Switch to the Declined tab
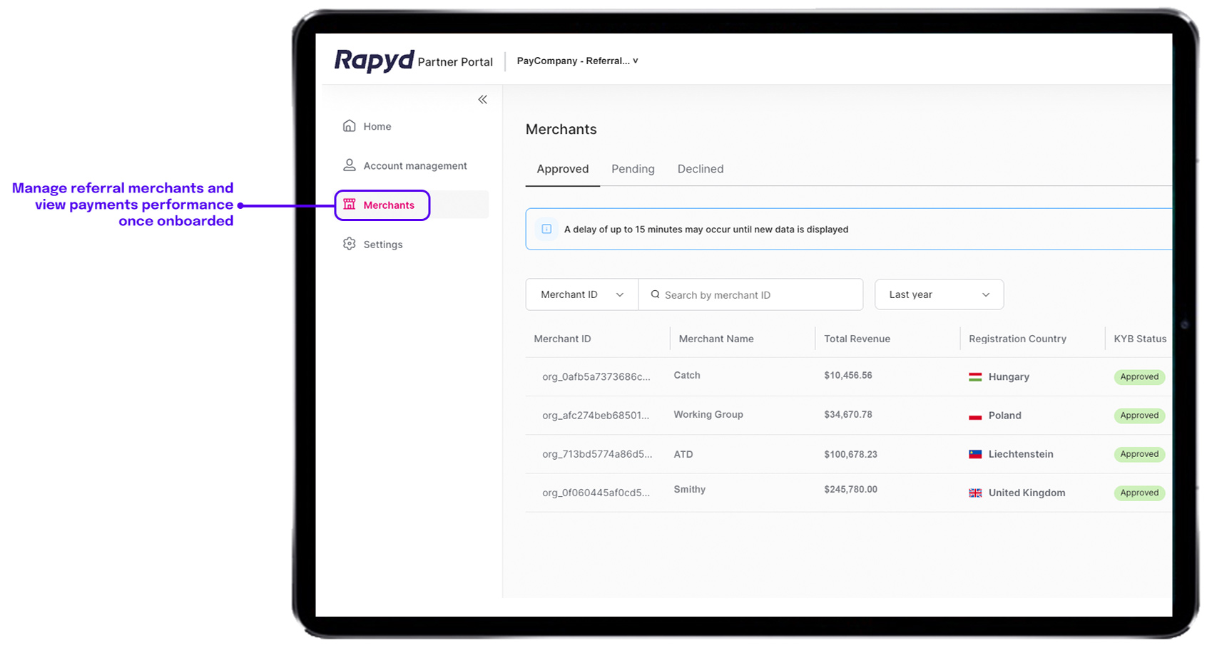Image resolution: width=1207 pixels, height=648 pixels. [700, 169]
